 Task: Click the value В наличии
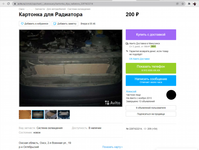95,128
